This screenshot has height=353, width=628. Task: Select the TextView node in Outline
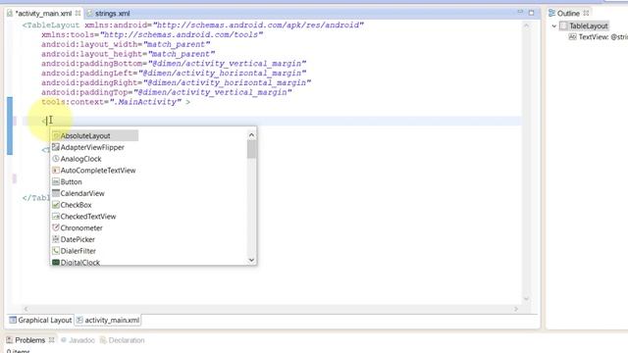click(x=602, y=37)
